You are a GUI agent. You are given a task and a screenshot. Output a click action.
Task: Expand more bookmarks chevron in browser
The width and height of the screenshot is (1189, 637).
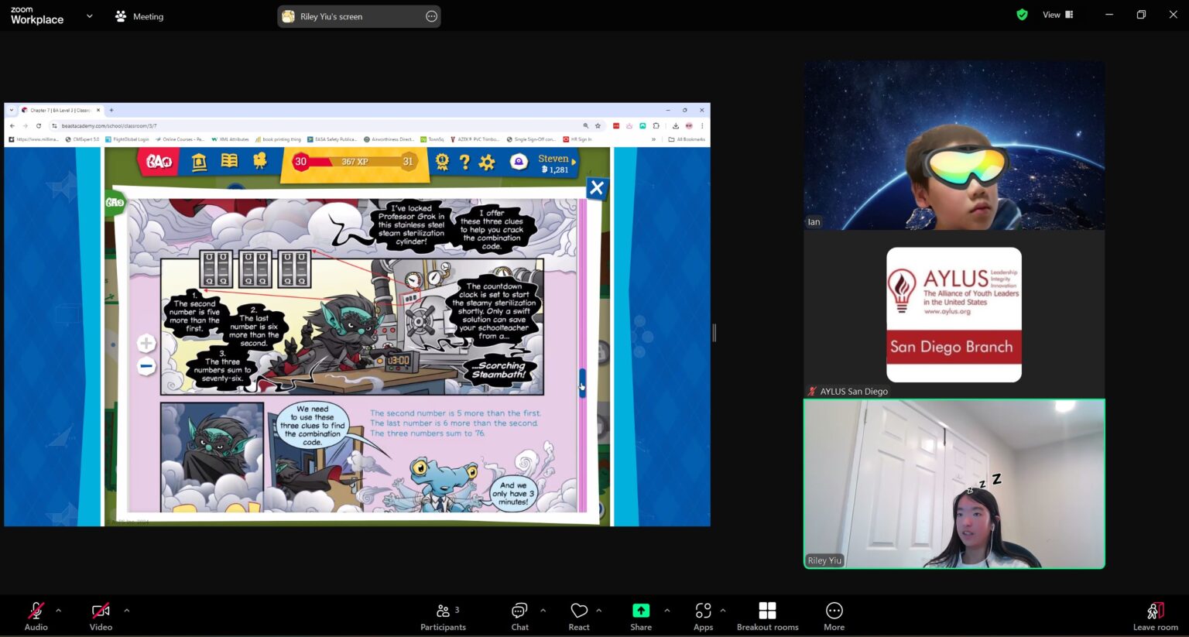click(x=653, y=139)
